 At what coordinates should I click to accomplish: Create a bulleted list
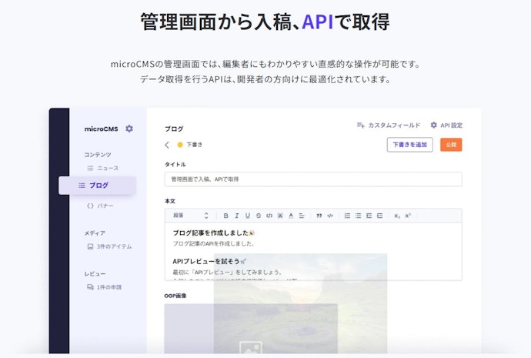(358, 216)
